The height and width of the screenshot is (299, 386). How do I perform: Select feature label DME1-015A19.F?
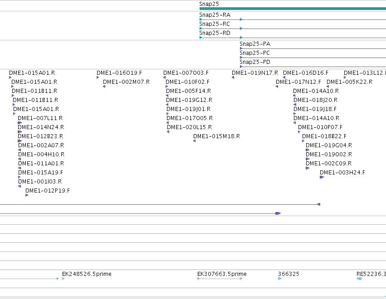tap(41, 173)
